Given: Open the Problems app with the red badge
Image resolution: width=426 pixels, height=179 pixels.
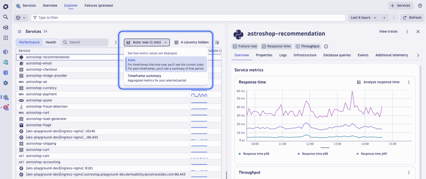Looking at the screenshot, I should [x=5, y=107].
